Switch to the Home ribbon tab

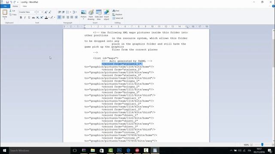[15, 6]
